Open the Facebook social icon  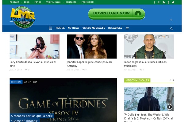155,2
